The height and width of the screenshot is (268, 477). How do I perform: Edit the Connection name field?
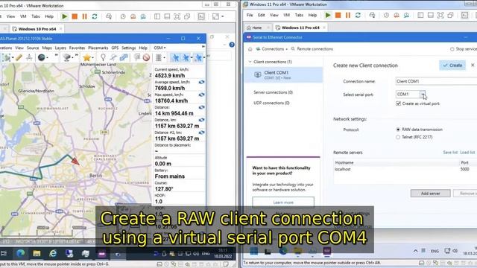click(436, 81)
